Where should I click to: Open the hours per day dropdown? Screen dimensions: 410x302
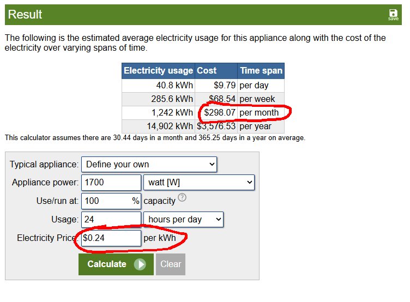183,220
